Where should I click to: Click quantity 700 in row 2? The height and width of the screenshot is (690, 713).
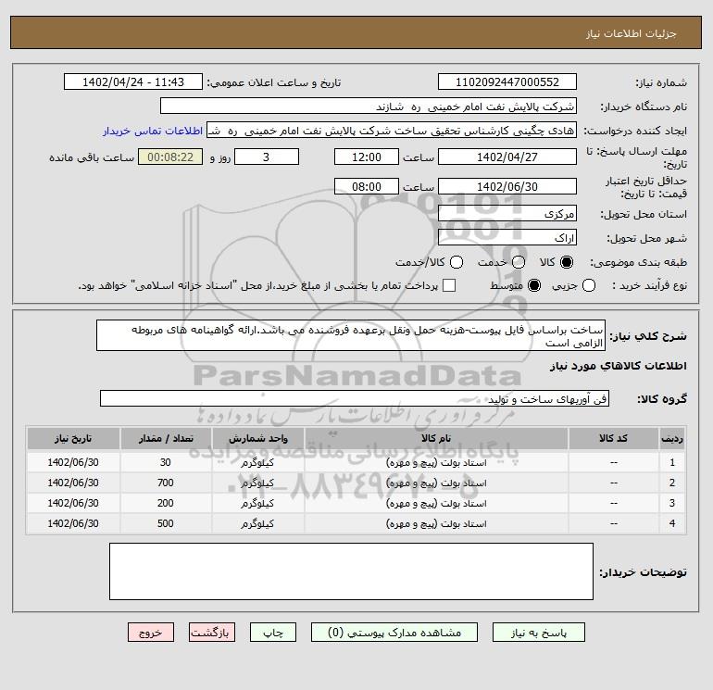166,483
